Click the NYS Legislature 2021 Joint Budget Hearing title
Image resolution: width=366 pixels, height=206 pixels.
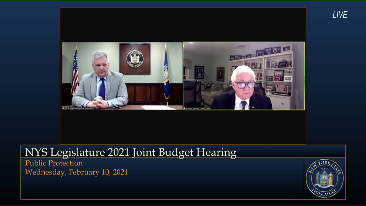[131, 152]
